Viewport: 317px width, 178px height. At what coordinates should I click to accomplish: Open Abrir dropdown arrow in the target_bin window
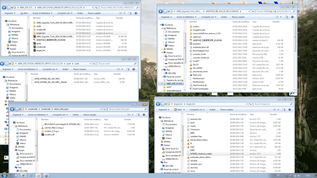click(x=184, y=110)
